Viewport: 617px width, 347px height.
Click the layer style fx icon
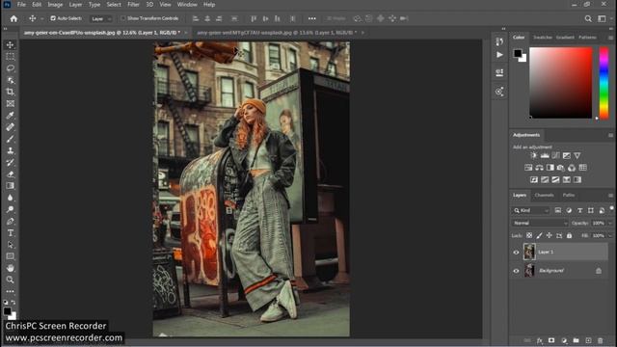click(x=540, y=340)
